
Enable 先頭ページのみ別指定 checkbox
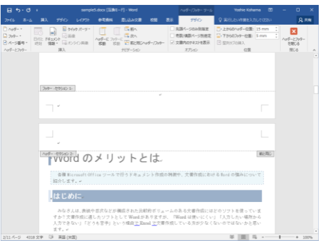[x=172, y=29]
